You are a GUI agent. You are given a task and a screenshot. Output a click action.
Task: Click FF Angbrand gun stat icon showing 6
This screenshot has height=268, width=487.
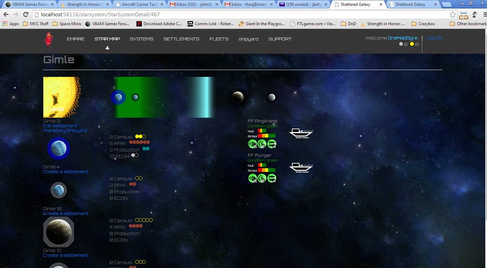tap(252, 144)
